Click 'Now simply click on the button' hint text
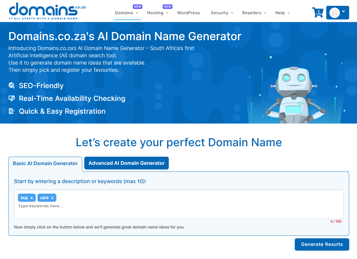Image resolution: width=357 pixels, height=259 pixels. pyautogui.click(x=99, y=227)
